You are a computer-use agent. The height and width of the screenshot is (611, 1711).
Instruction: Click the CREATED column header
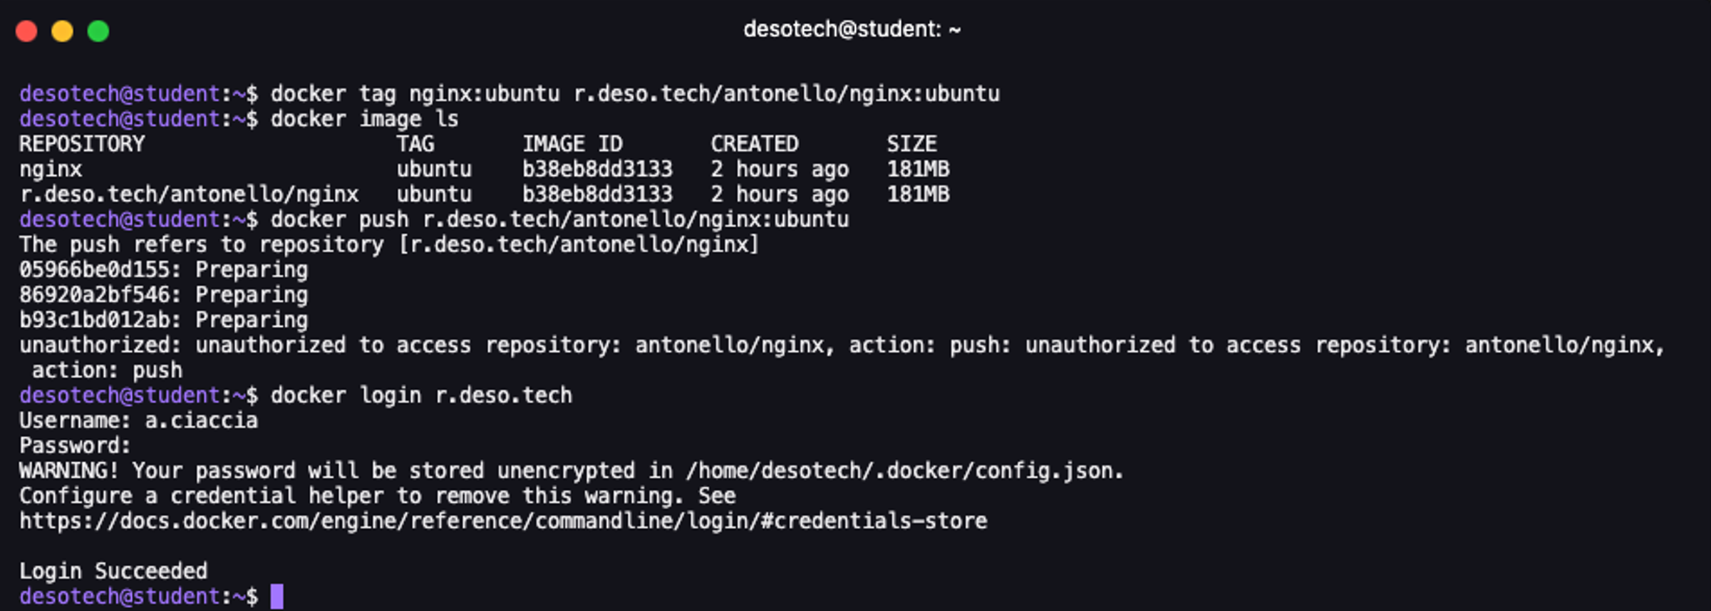pyautogui.click(x=754, y=144)
